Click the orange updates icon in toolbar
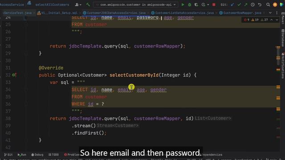 tap(275, 5)
